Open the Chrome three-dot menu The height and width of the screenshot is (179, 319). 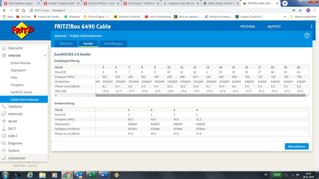point(315,10)
